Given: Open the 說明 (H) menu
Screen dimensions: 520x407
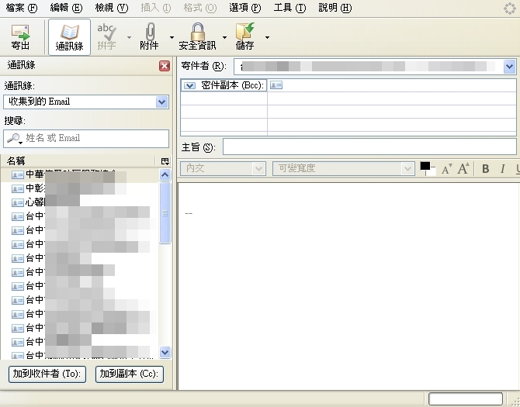Looking at the screenshot, I should click(x=335, y=8).
